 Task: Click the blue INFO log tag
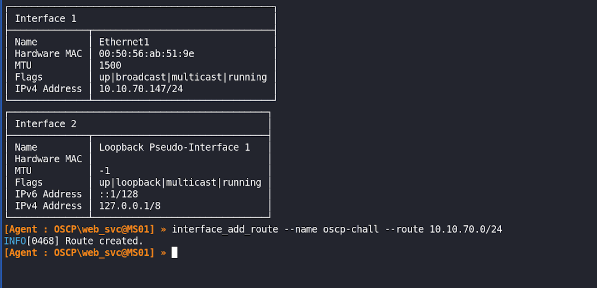[x=15, y=241]
